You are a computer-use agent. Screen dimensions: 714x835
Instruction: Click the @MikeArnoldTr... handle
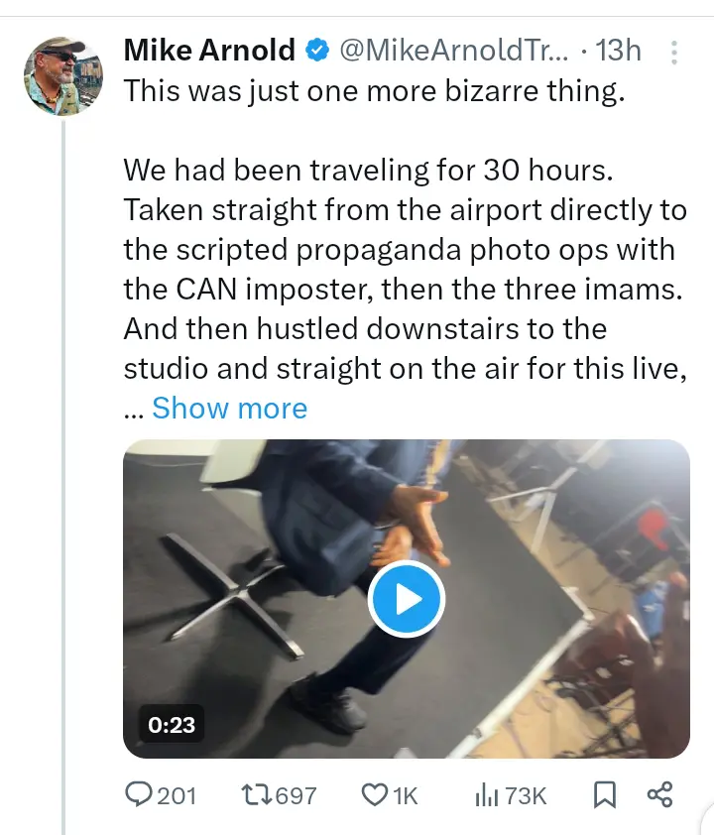[455, 50]
